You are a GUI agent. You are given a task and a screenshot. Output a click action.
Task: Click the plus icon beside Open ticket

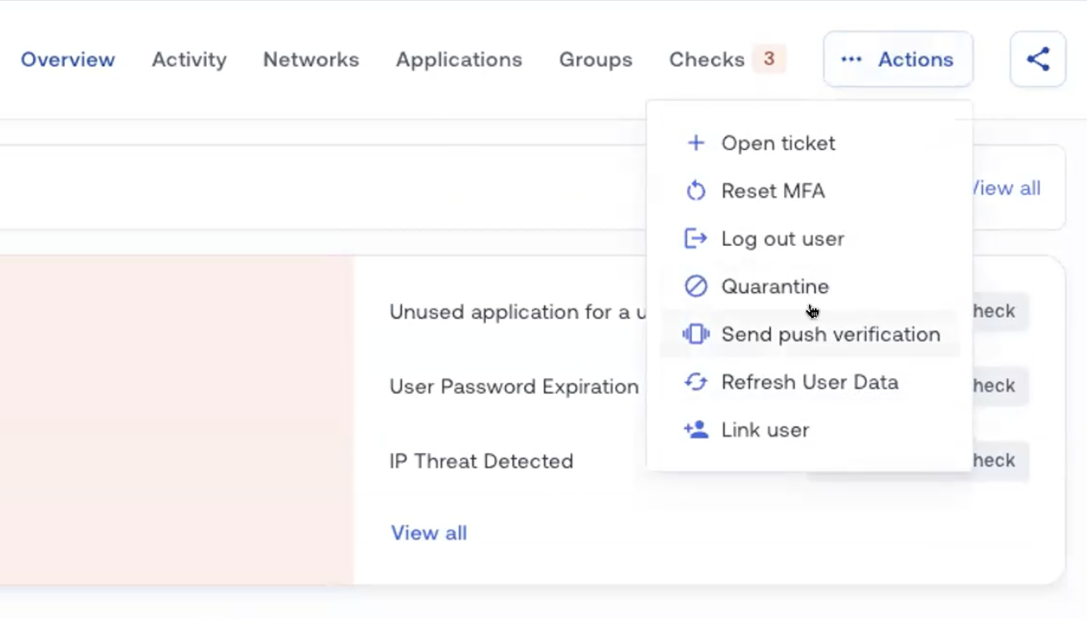[x=695, y=143]
